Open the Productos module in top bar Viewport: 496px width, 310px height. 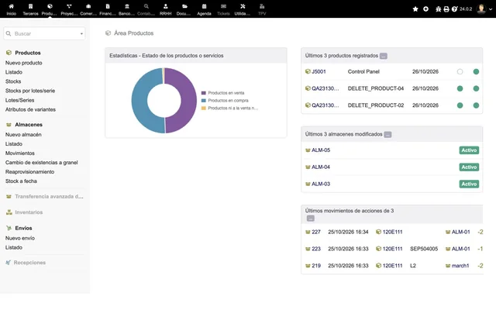coord(50,6)
